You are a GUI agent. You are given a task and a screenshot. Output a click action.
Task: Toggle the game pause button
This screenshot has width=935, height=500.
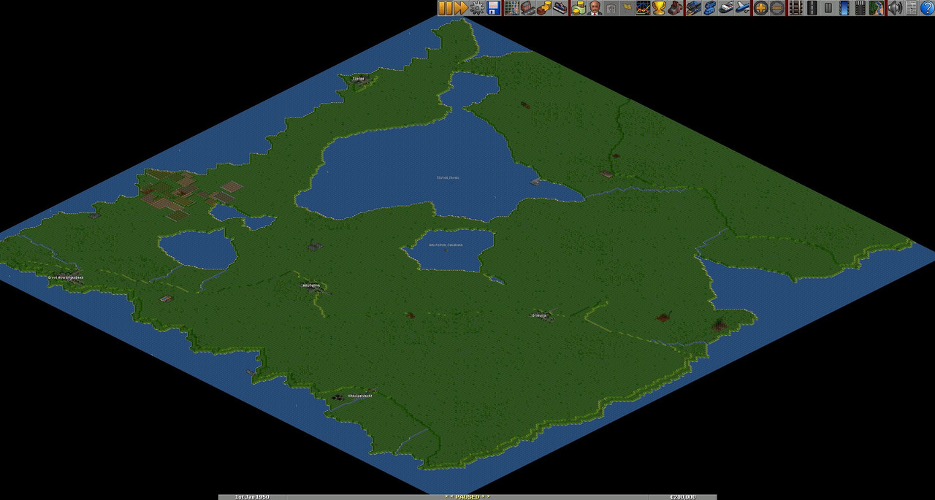tap(445, 8)
